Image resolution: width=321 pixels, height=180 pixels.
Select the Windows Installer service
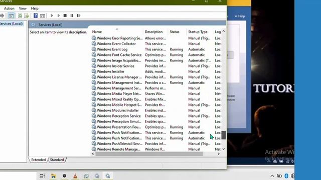pyautogui.click(x=156, y=71)
